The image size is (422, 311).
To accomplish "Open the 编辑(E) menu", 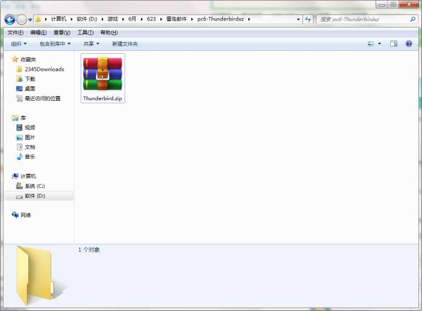I will click(39, 33).
